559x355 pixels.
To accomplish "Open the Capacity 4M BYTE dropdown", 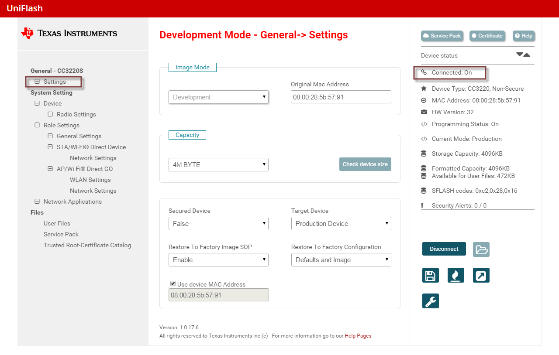I will 218,165.
